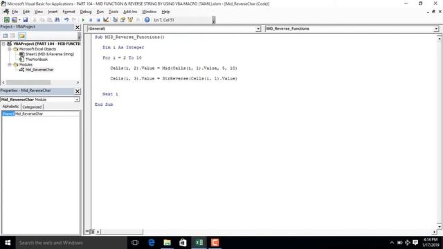The height and width of the screenshot is (249, 443).
Task: Open the Tools menu
Action: pyautogui.click(x=114, y=12)
